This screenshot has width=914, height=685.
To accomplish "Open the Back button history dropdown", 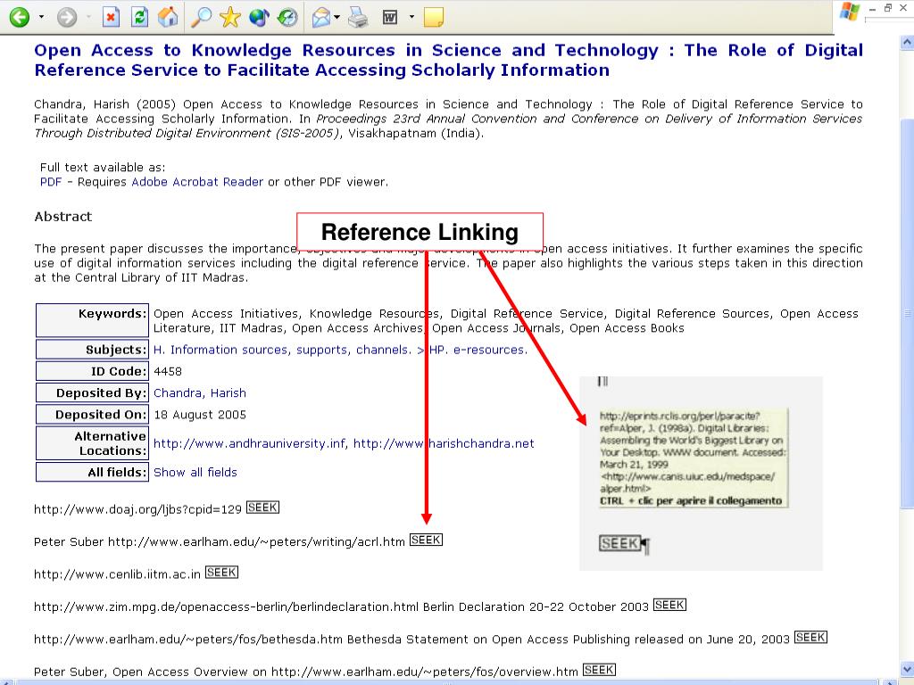I will tap(41, 17).
